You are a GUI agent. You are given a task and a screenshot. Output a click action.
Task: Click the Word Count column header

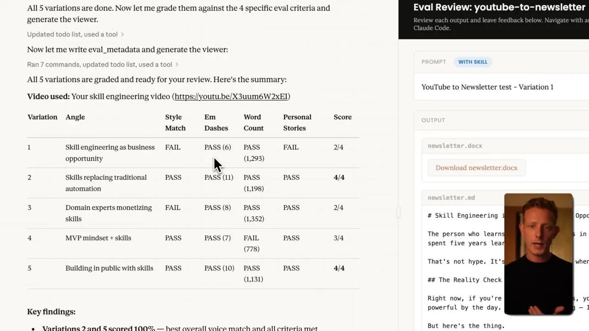[x=254, y=123]
